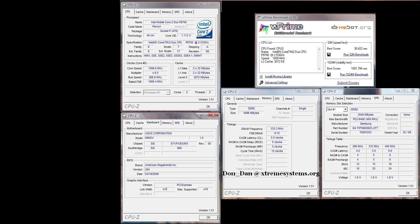
Task: Click the Level 2 cache value '3072 KBytes'
Action: pyautogui.click(x=201, y=77)
